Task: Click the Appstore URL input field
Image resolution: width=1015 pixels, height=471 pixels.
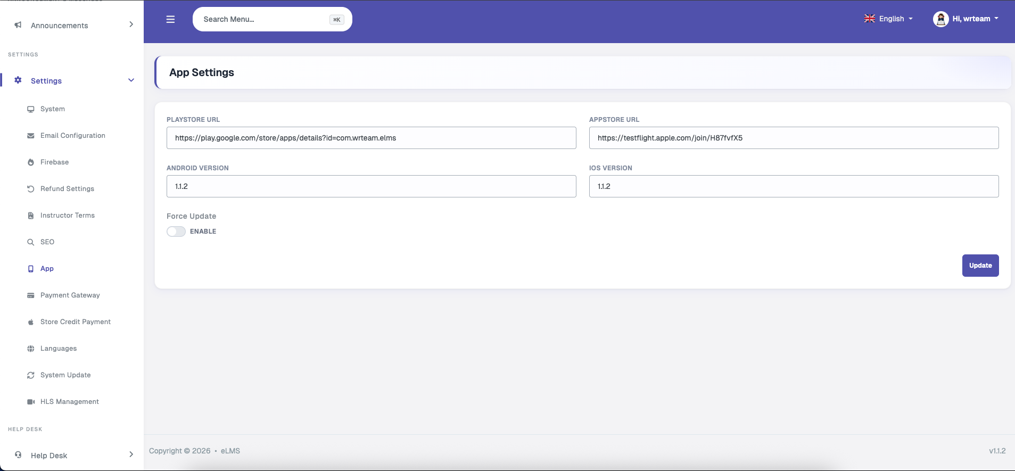Action: point(794,138)
